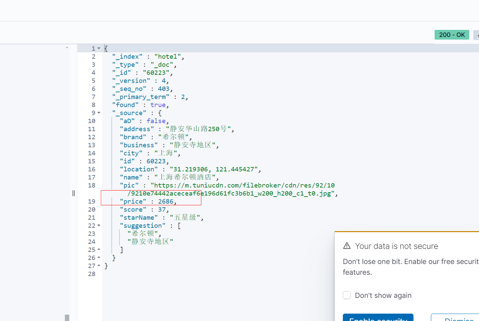This screenshot has height=321, width=479.
Task: Click line number 14 in the gutter
Action: pos(92,153)
